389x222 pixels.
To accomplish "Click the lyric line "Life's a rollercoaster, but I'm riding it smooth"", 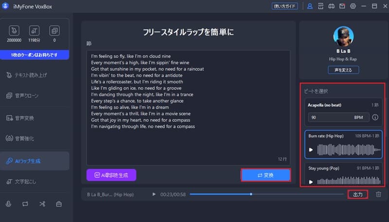I will point(137,82).
